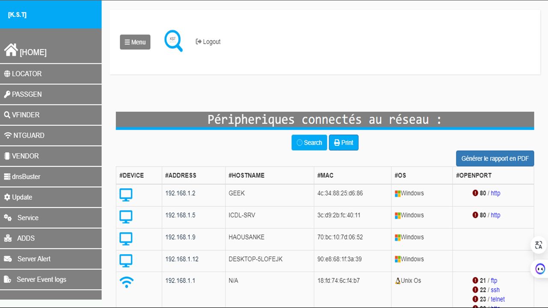548x308 pixels.
Task: Click the Windows logo in HAOUSANKE row
Action: pyautogui.click(x=398, y=237)
